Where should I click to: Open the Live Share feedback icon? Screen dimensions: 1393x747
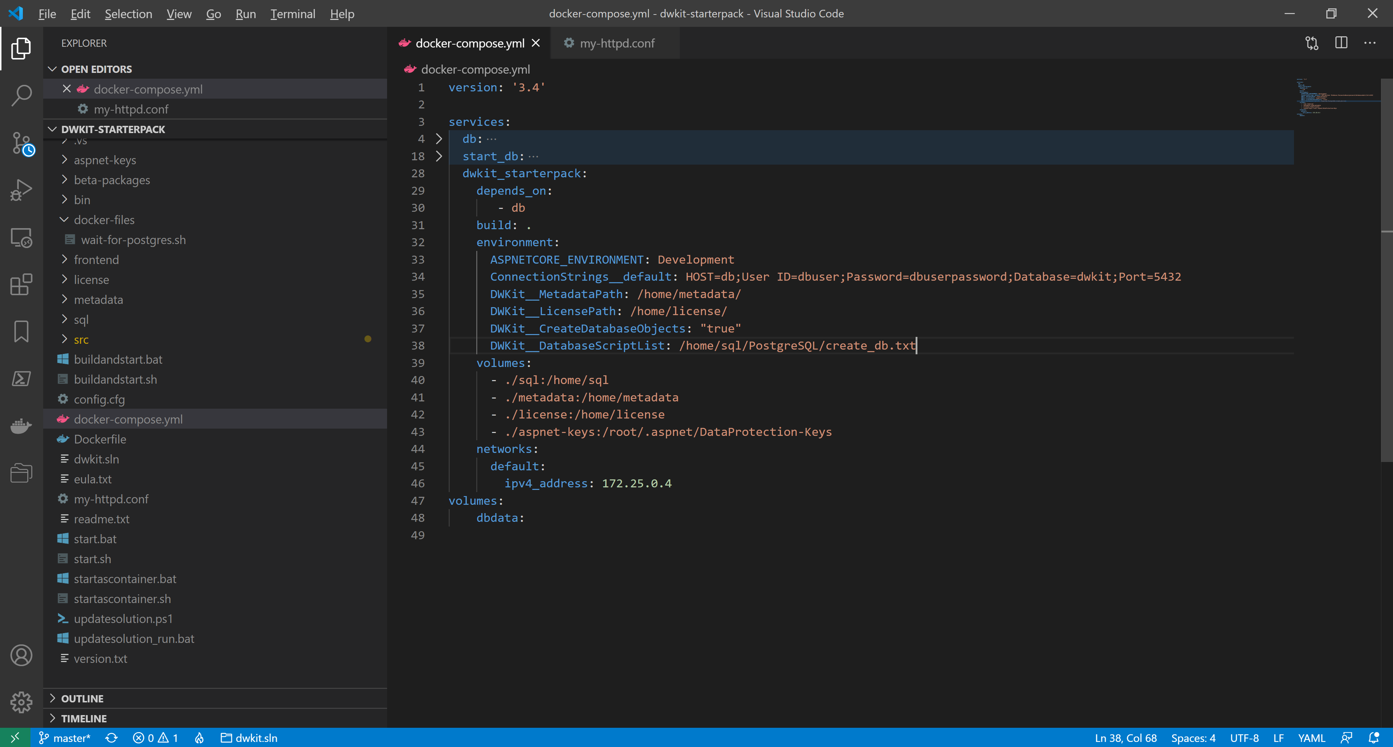point(1347,738)
